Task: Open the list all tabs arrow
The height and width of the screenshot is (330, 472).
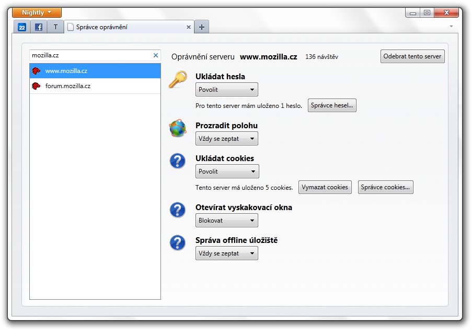Action: coord(451,27)
